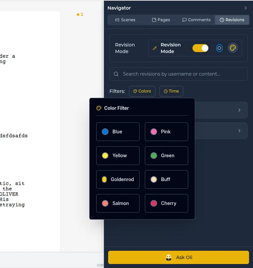
Task: Turn off the Revision Mode toggle
Action: click(200, 48)
